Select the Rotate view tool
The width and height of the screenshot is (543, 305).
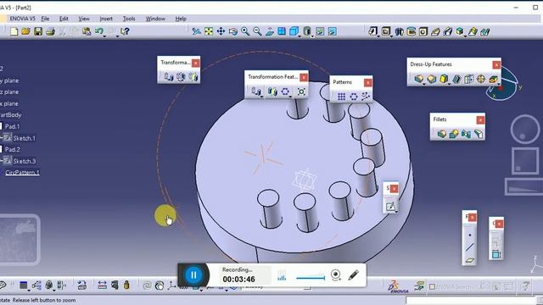pyautogui.click(x=233, y=31)
